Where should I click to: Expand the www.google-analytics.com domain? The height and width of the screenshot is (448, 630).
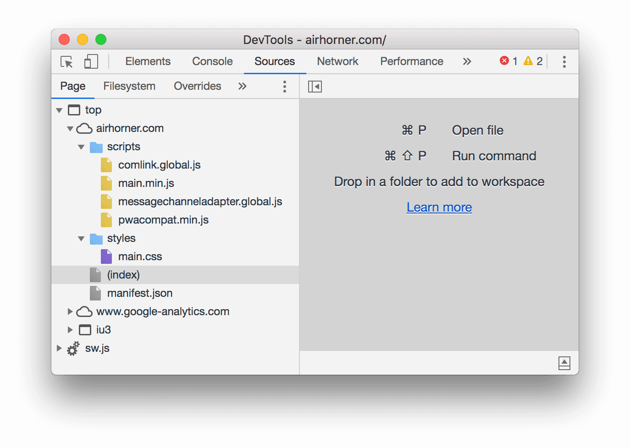(x=70, y=311)
